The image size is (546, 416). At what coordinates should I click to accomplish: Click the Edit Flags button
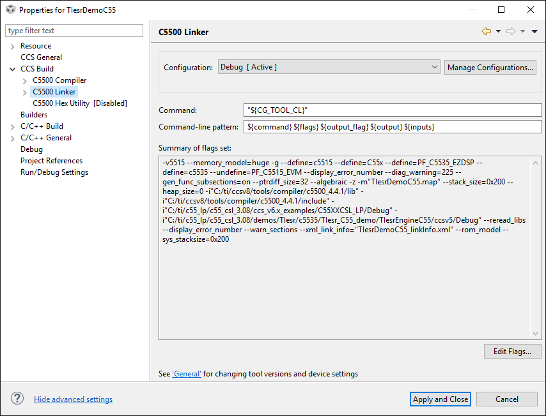coord(513,351)
